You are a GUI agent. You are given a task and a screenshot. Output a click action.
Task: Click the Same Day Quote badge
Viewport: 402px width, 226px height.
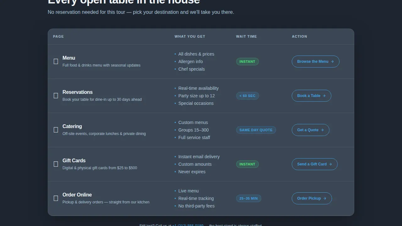point(256,130)
